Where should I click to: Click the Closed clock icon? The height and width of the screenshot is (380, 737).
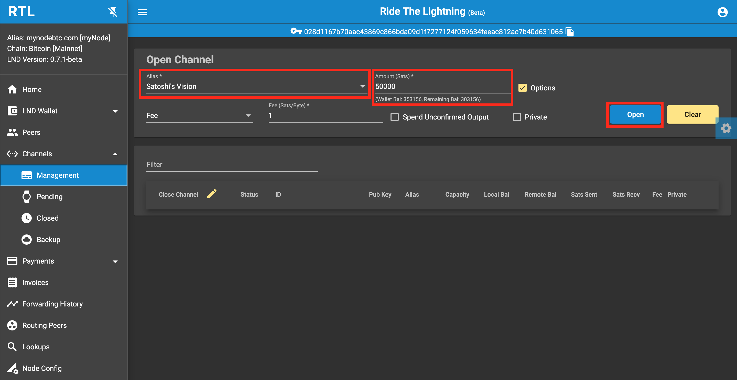pos(27,218)
